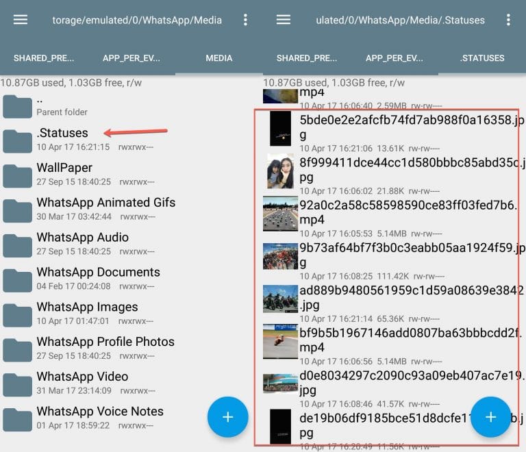Select file name 92a0c2a58c58598590ce83ff03fed7b6.mp4
526x452 pixels.
tap(409, 212)
